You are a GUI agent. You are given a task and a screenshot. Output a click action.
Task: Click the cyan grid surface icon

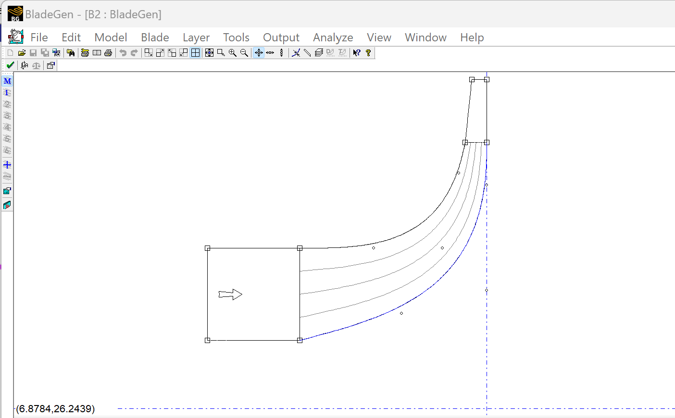pos(7,205)
